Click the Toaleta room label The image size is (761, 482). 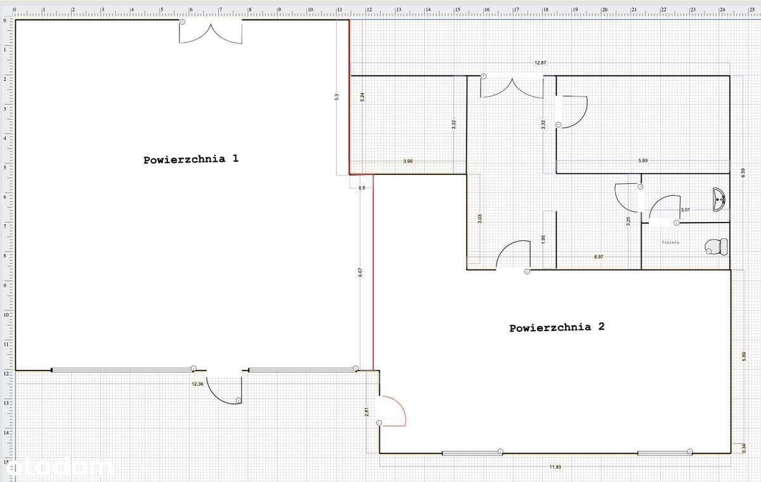pyautogui.click(x=670, y=242)
